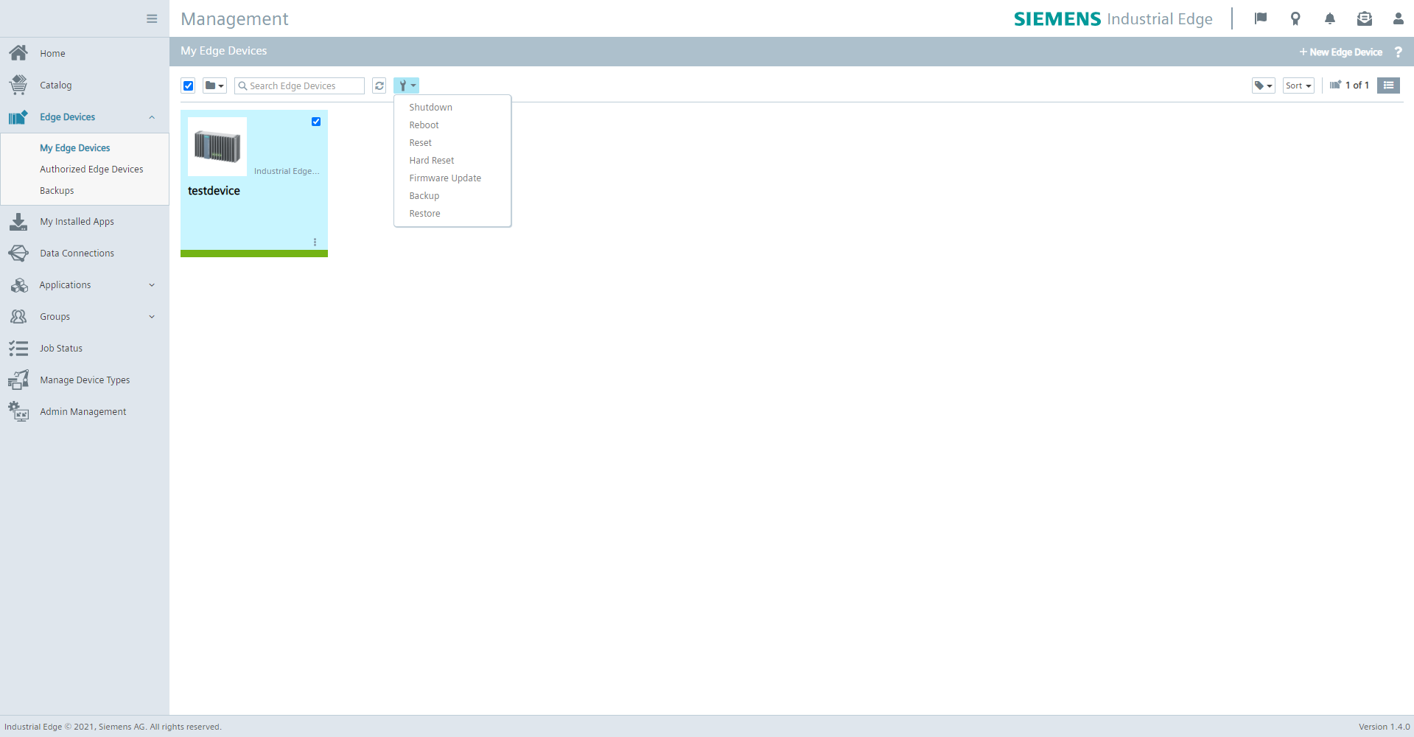Click the help question mark icon
This screenshot has width=1414, height=737.
coord(1398,52)
